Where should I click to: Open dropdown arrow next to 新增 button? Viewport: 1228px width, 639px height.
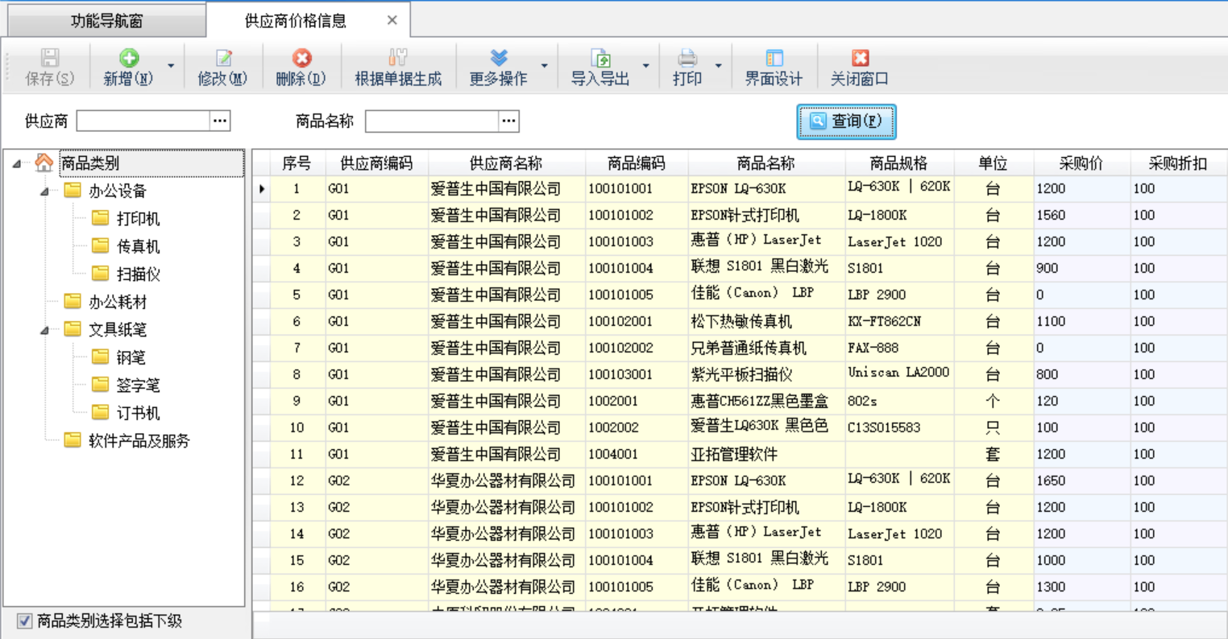pyautogui.click(x=171, y=66)
